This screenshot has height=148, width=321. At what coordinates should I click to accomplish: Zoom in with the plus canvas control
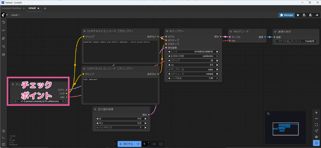[x=316, y=113]
